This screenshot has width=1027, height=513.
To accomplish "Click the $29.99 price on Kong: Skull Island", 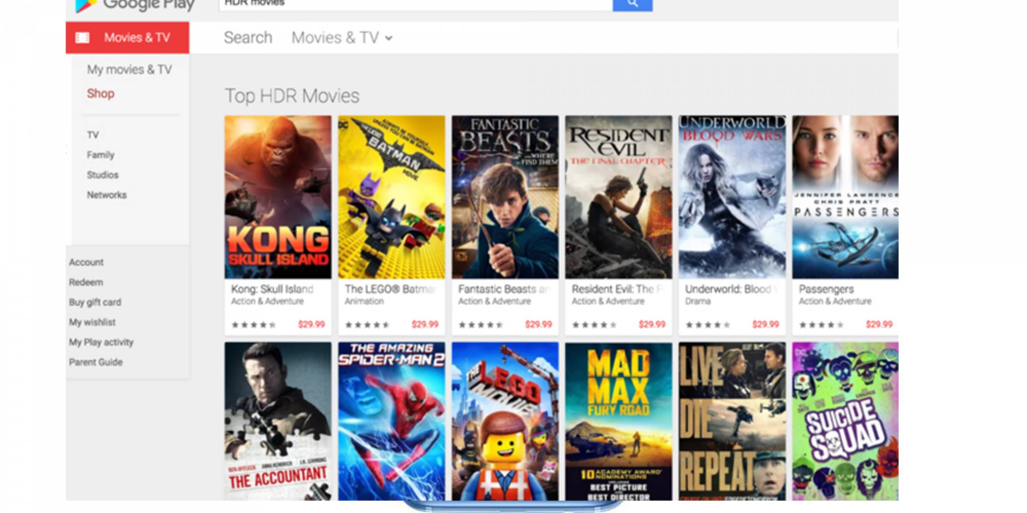I will point(311,325).
